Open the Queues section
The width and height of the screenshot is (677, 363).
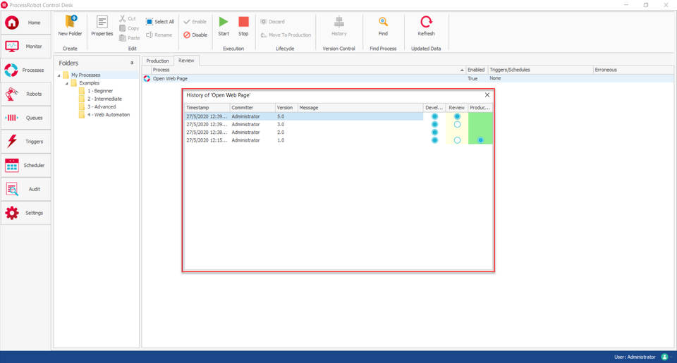25,118
